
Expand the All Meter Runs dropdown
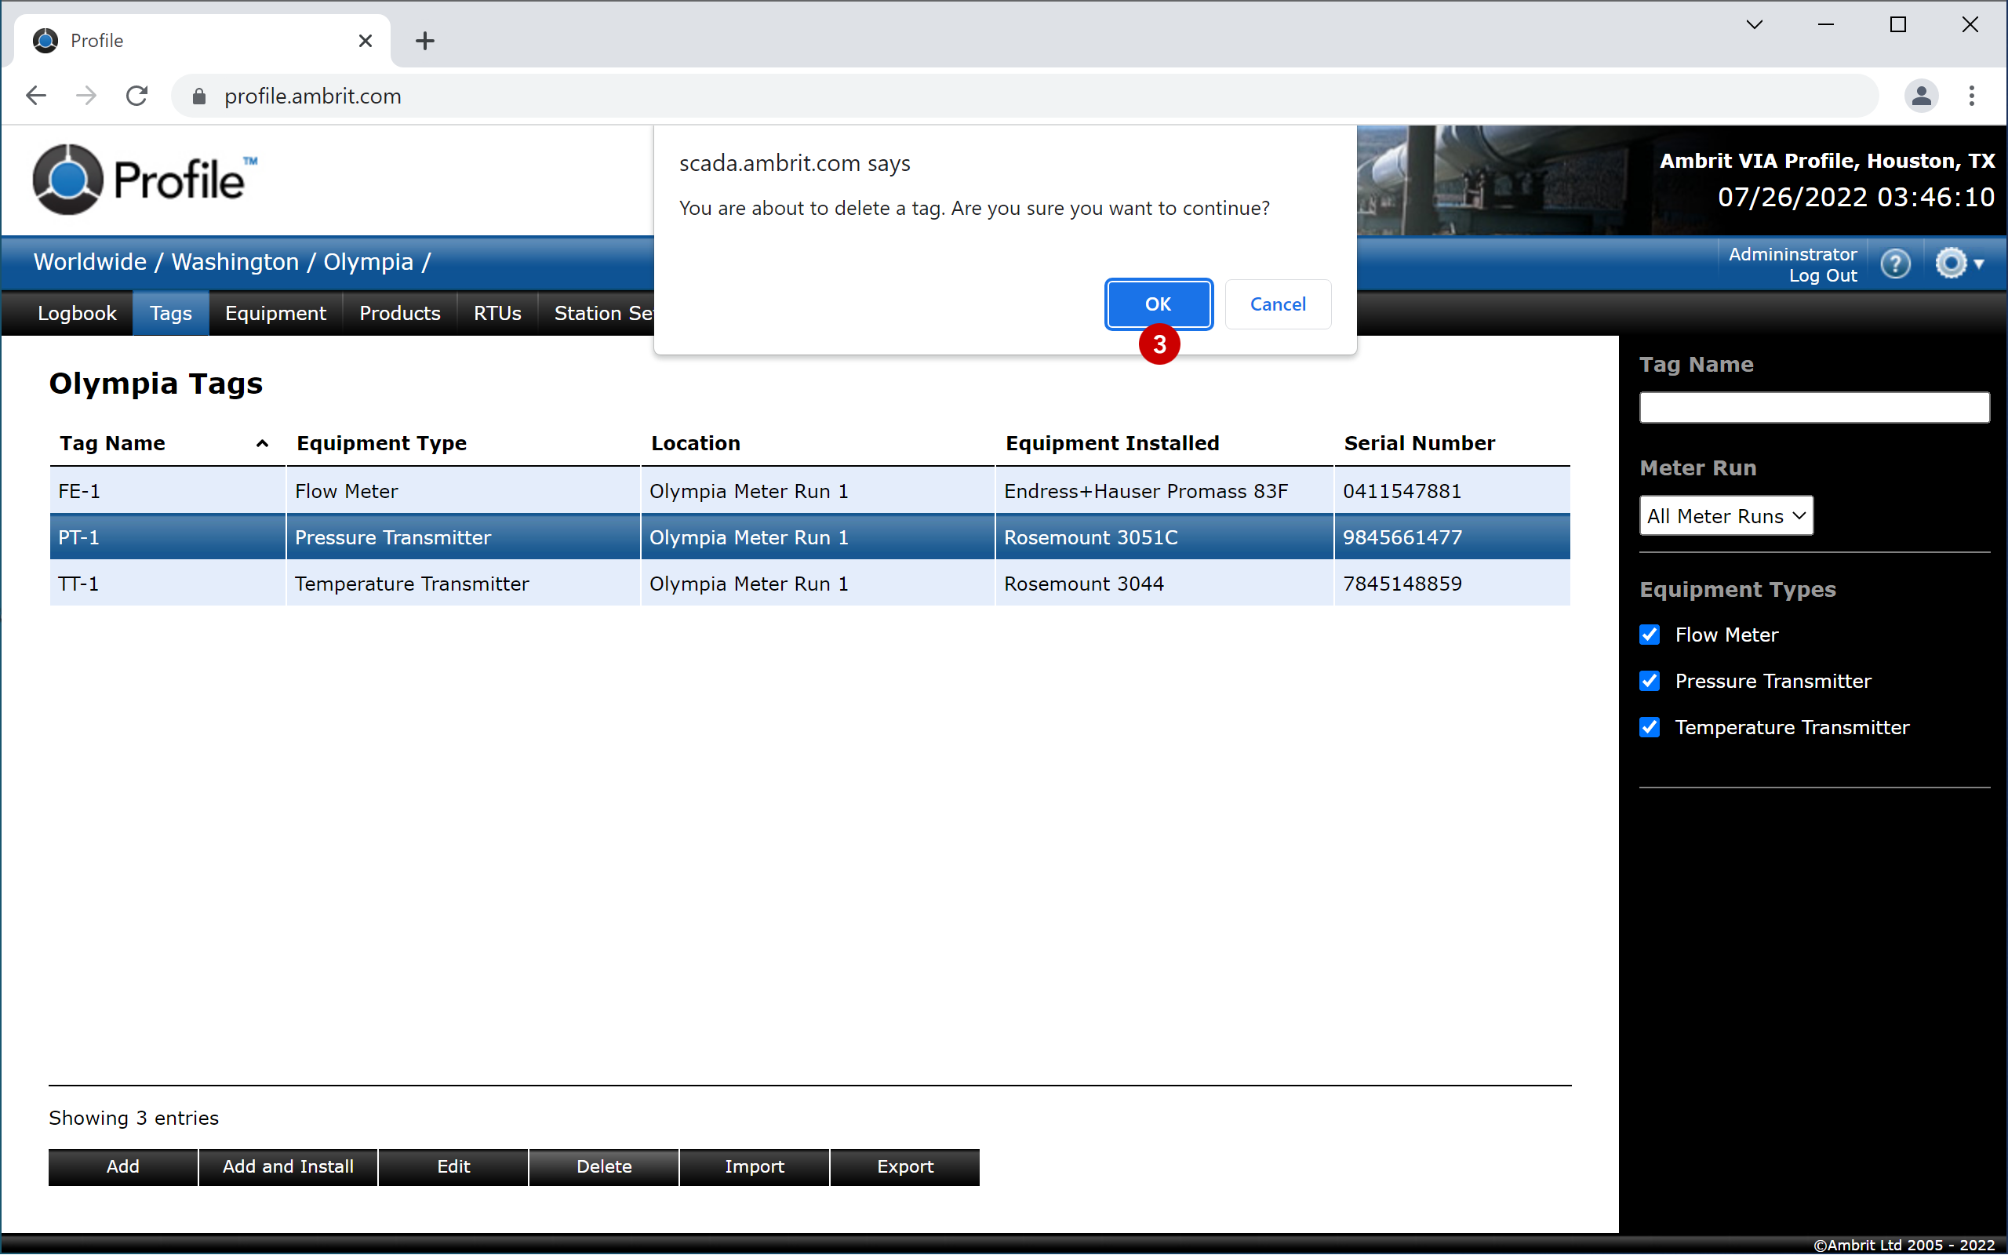tap(1726, 516)
